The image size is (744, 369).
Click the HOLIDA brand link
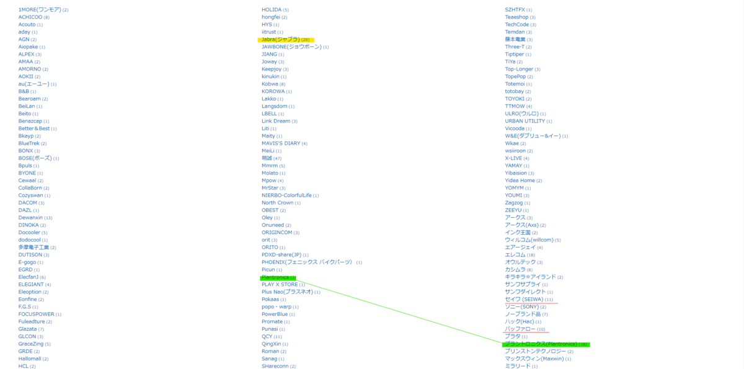coord(272,10)
